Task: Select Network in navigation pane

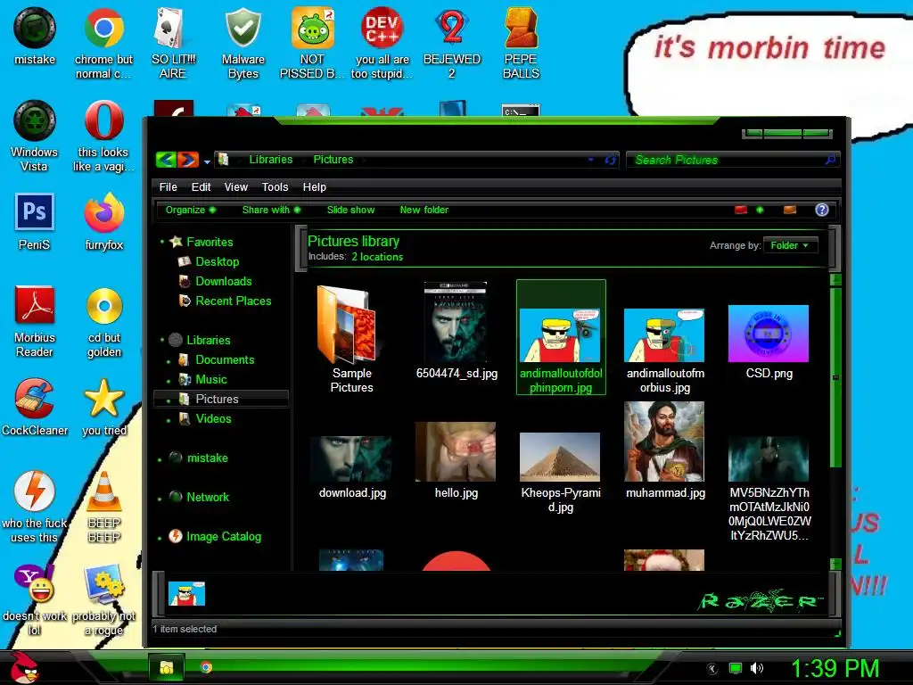Action: [x=207, y=497]
